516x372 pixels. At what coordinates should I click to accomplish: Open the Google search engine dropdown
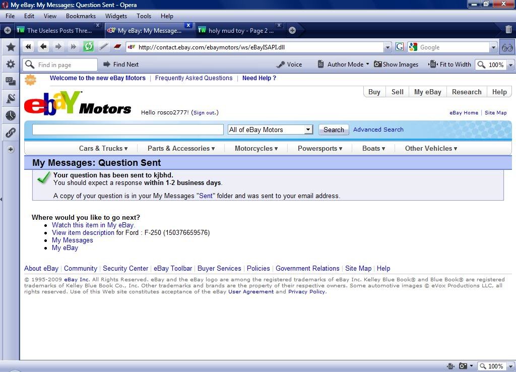pos(493,47)
